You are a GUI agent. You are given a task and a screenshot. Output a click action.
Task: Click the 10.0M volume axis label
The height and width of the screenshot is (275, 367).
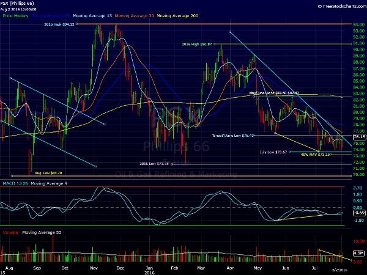click(359, 241)
